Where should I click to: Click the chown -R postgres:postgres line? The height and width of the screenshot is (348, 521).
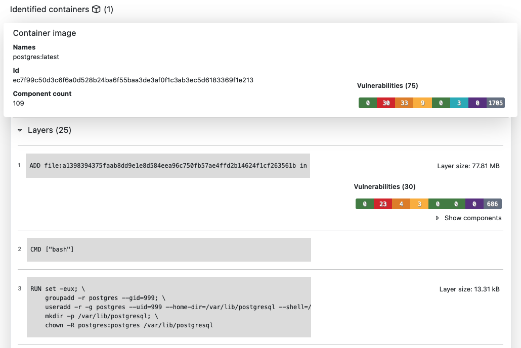pos(129,325)
